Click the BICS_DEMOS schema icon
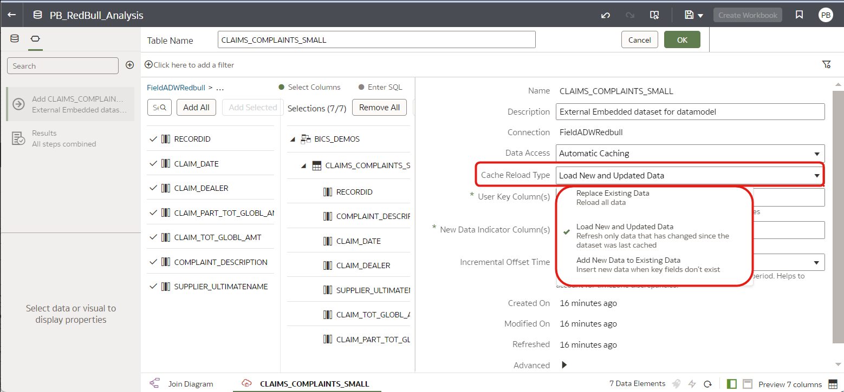Viewport: 844px width, 392px height. coord(306,139)
